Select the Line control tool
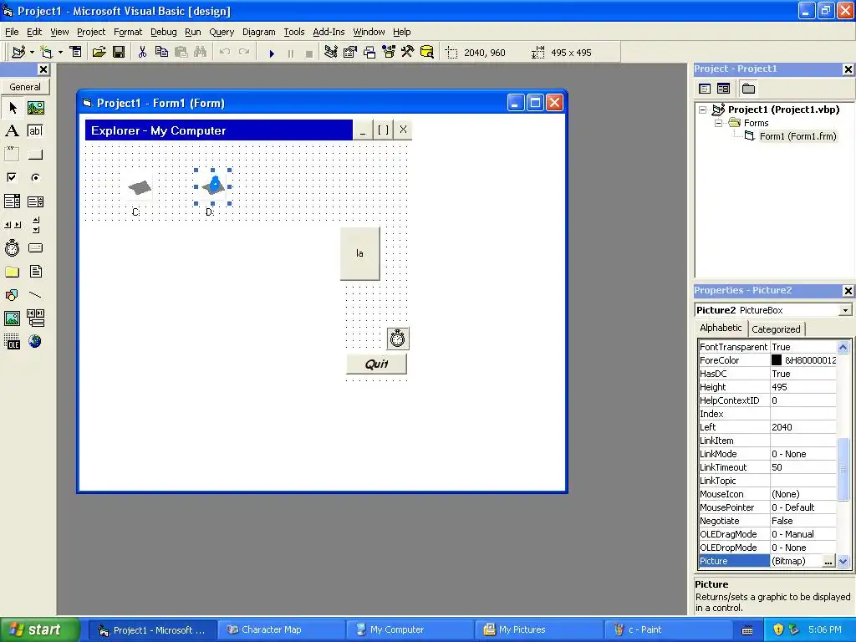Screen dimensions: 856x642 (35, 295)
